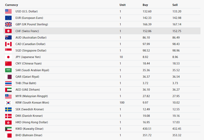Screen dimensions: 204x140
Task: Click the Unit column header
Action: click(122, 5)
